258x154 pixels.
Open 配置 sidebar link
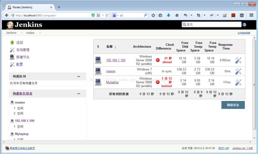pos(19,64)
